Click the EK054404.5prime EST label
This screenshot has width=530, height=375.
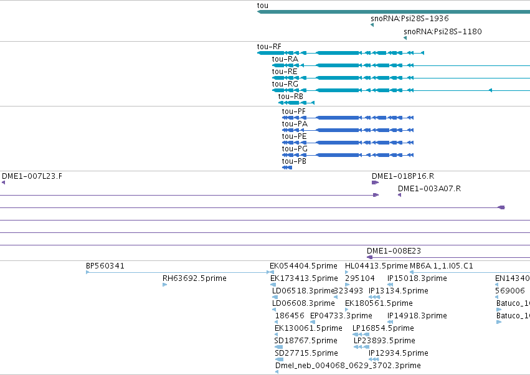(303, 266)
